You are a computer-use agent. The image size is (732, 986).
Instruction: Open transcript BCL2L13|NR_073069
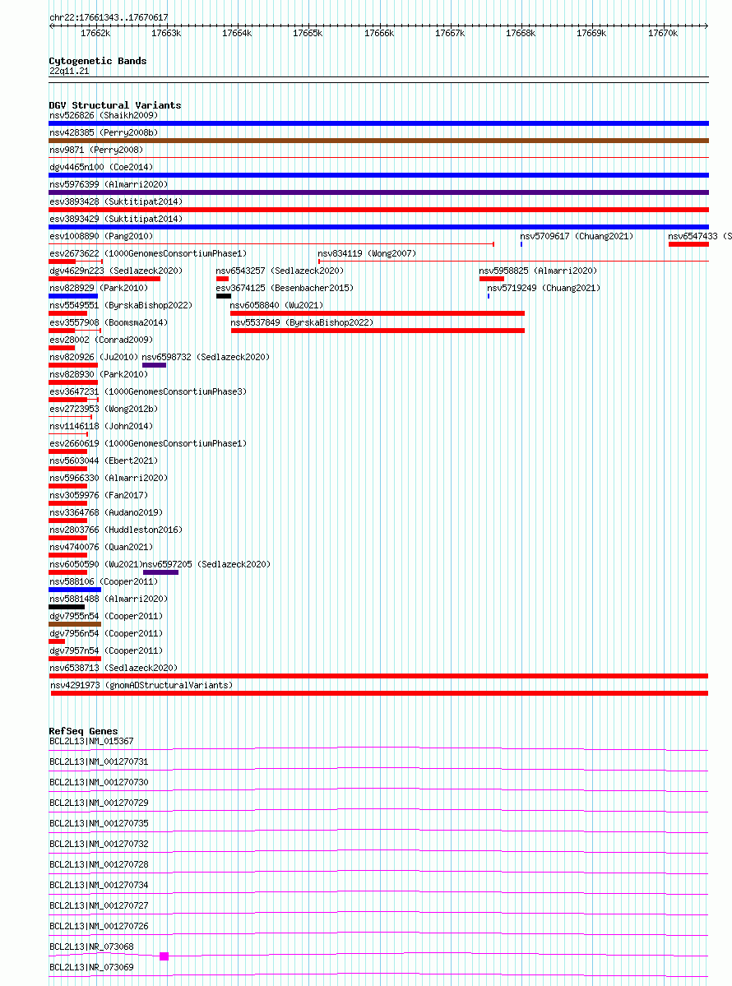(x=92, y=968)
